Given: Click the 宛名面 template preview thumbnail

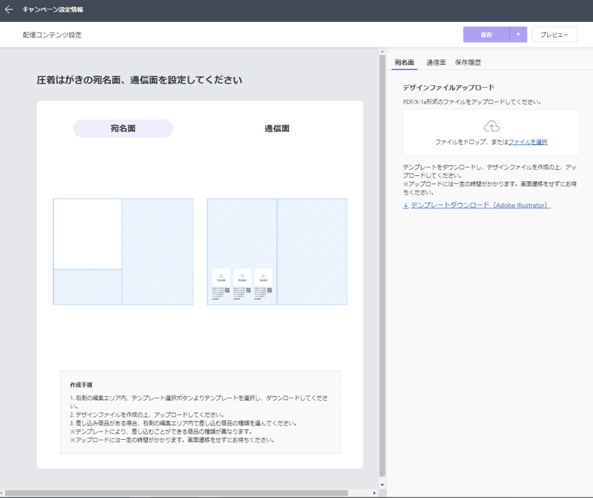Looking at the screenshot, I should click(x=123, y=251).
